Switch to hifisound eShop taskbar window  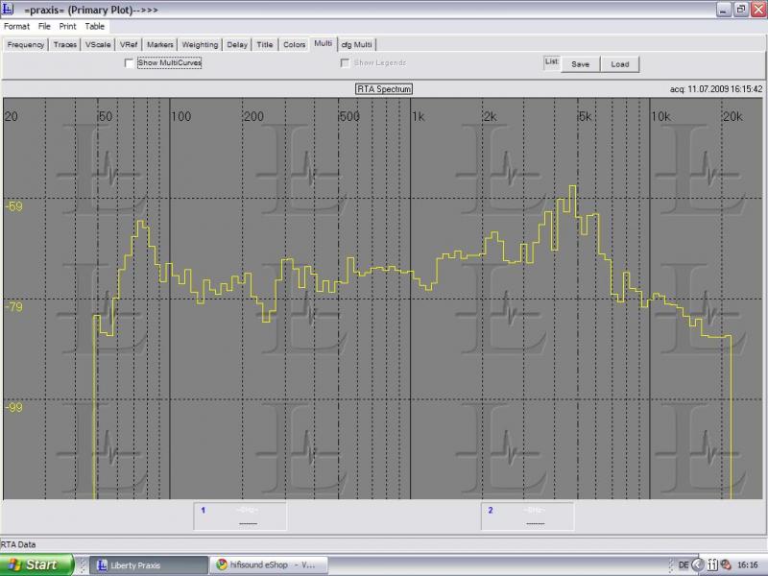tap(269, 565)
